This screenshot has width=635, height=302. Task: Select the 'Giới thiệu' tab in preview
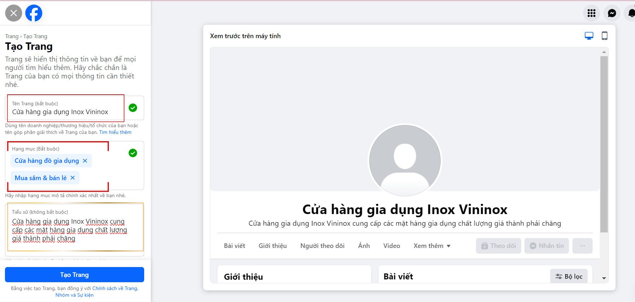(x=272, y=246)
